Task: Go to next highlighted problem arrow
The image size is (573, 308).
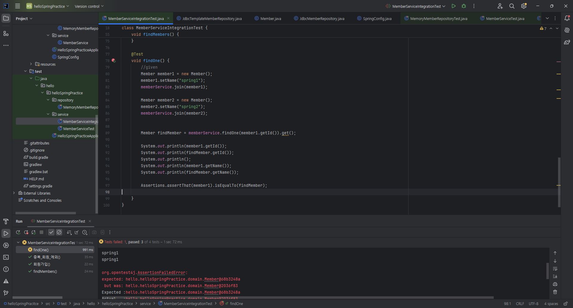Action: [x=557, y=29]
